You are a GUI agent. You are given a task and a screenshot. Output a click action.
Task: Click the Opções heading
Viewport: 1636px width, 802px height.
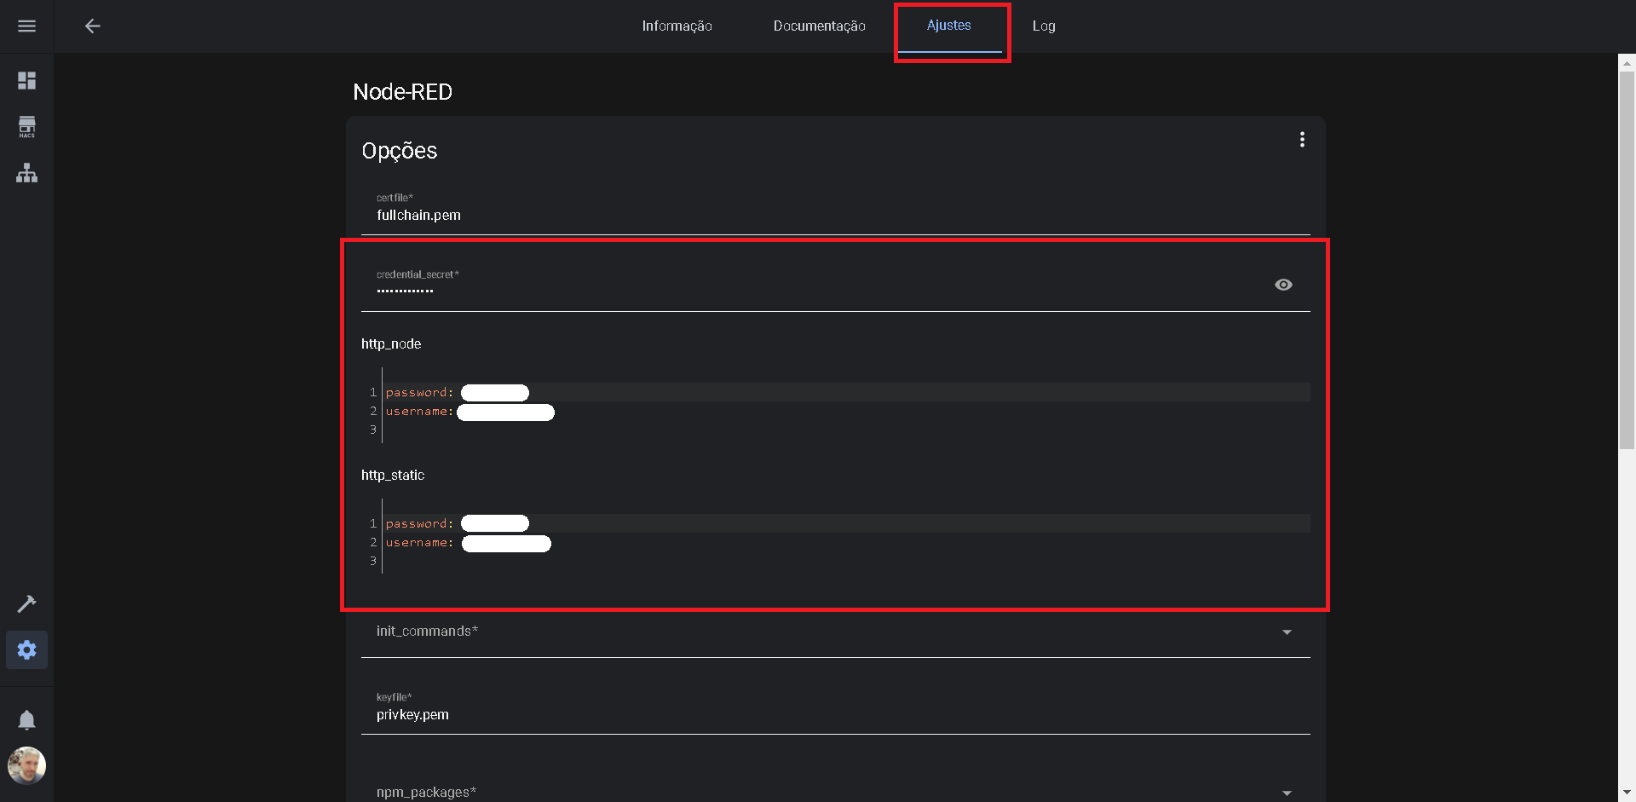pos(399,151)
